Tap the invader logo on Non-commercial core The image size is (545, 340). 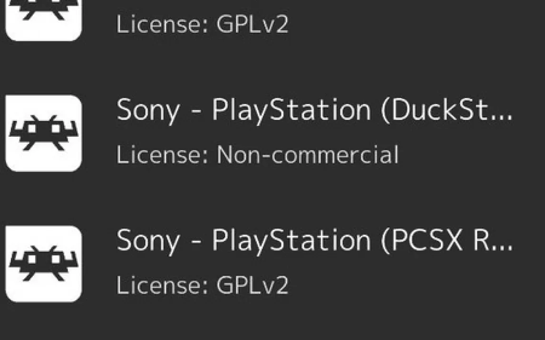(x=43, y=133)
